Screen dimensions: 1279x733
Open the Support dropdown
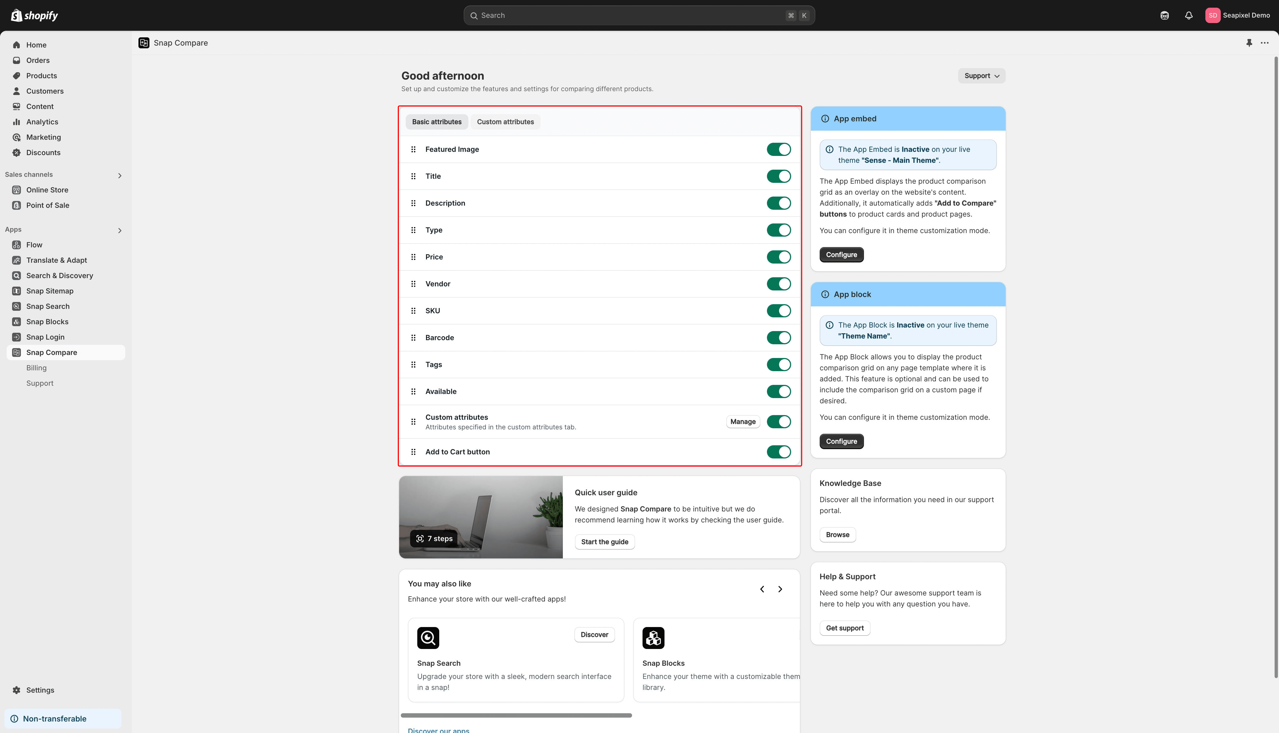(x=981, y=75)
